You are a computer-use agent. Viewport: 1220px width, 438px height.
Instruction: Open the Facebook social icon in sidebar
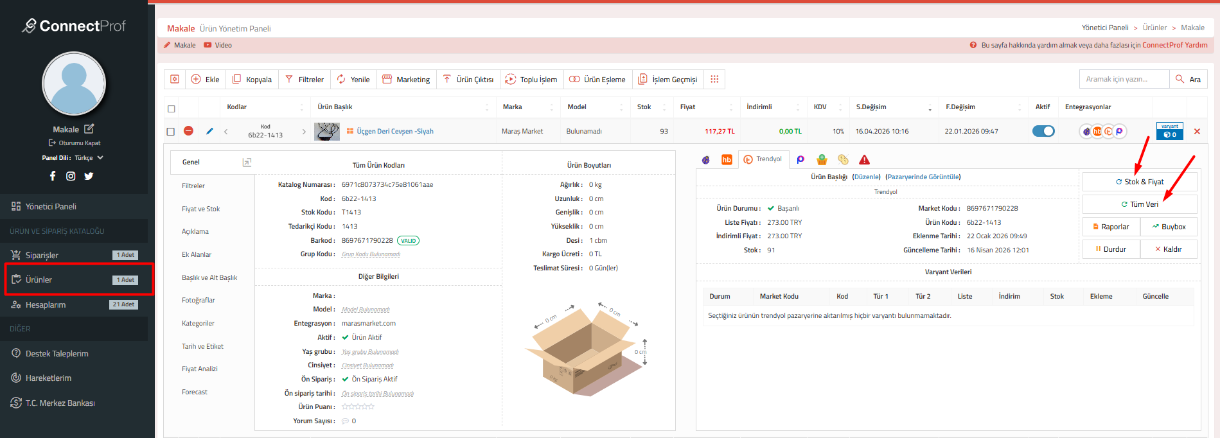pos(53,176)
